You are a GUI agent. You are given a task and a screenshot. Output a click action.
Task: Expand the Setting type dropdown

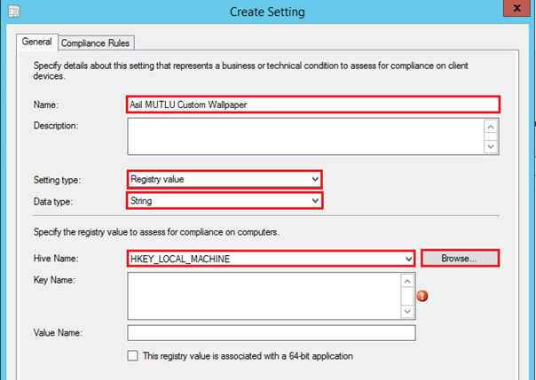pos(315,180)
